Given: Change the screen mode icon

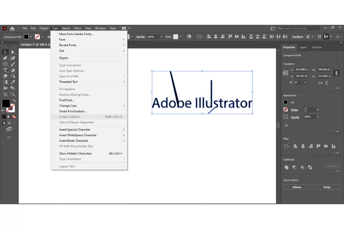Looking at the screenshot, I should 9,129.
